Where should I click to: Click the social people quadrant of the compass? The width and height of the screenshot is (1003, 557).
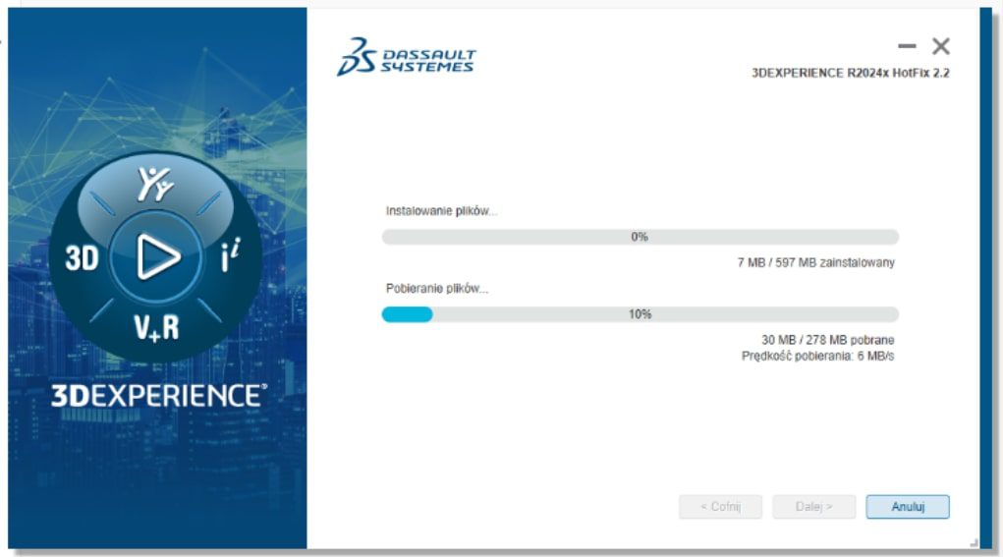(155, 184)
